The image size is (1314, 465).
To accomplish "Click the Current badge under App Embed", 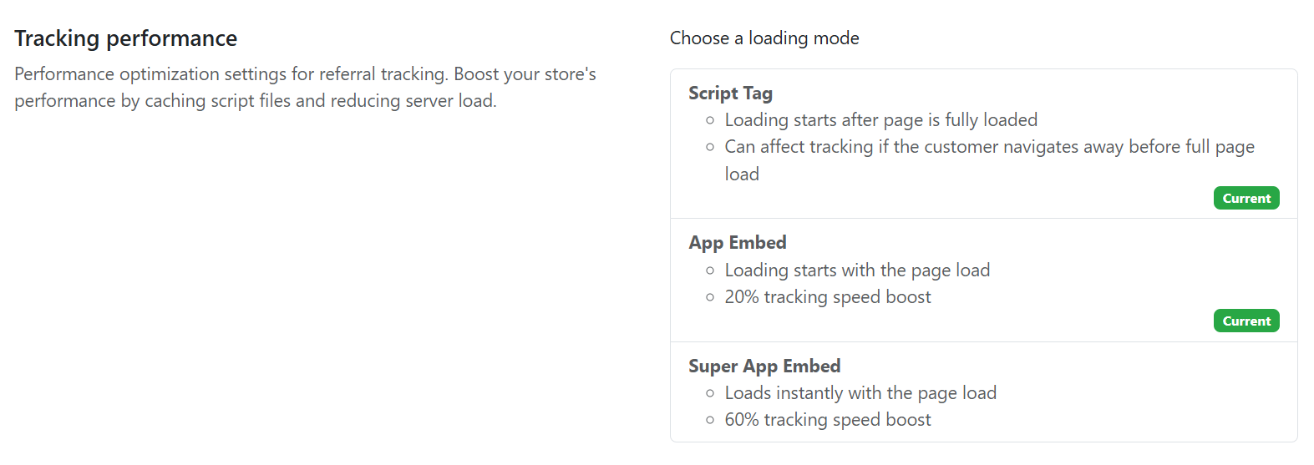I will tap(1246, 321).
